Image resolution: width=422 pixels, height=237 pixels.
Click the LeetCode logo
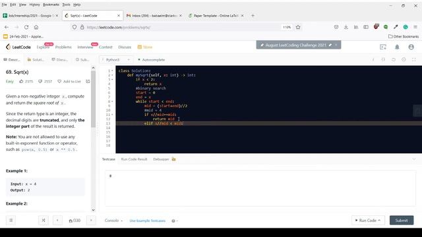pos(18,47)
